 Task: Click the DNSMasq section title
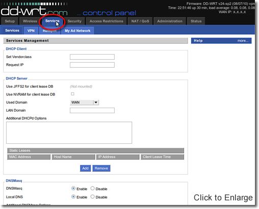click(14, 180)
